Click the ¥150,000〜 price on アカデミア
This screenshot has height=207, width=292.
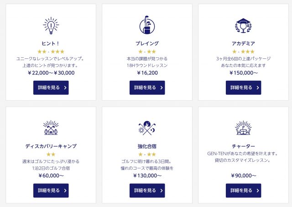[244, 73]
